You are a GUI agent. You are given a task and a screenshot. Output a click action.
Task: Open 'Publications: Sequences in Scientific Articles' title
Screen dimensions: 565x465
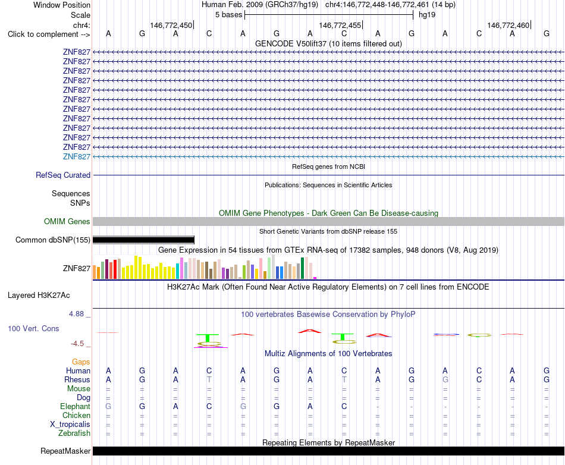pyautogui.click(x=328, y=185)
